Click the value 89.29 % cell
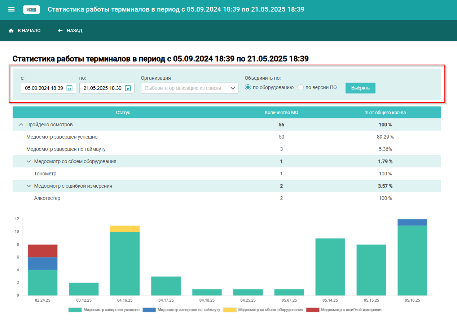Screen dimensions: 457x328 pyautogui.click(x=385, y=137)
